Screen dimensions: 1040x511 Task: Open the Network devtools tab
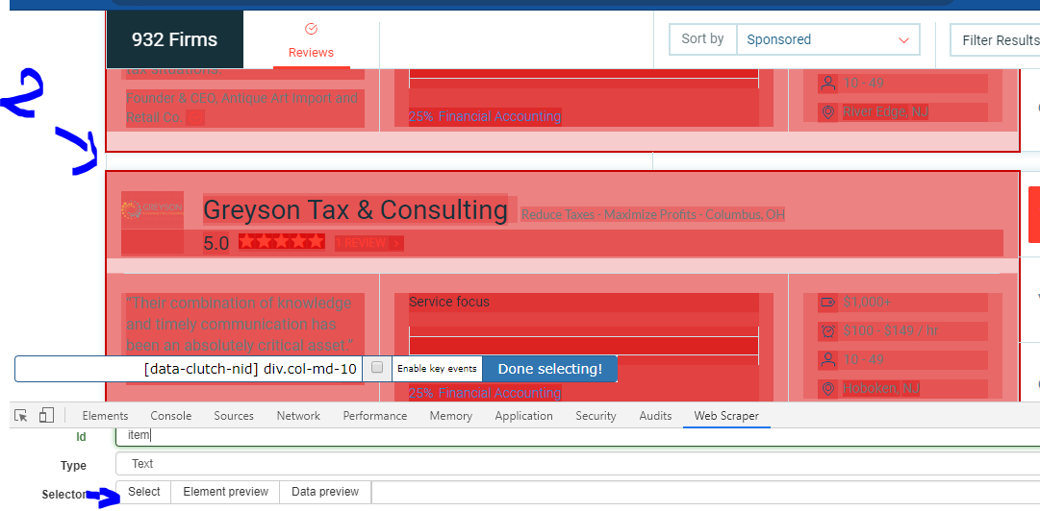(x=298, y=416)
